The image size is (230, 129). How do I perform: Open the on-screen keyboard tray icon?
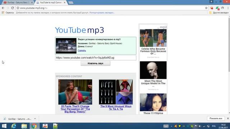166,126
